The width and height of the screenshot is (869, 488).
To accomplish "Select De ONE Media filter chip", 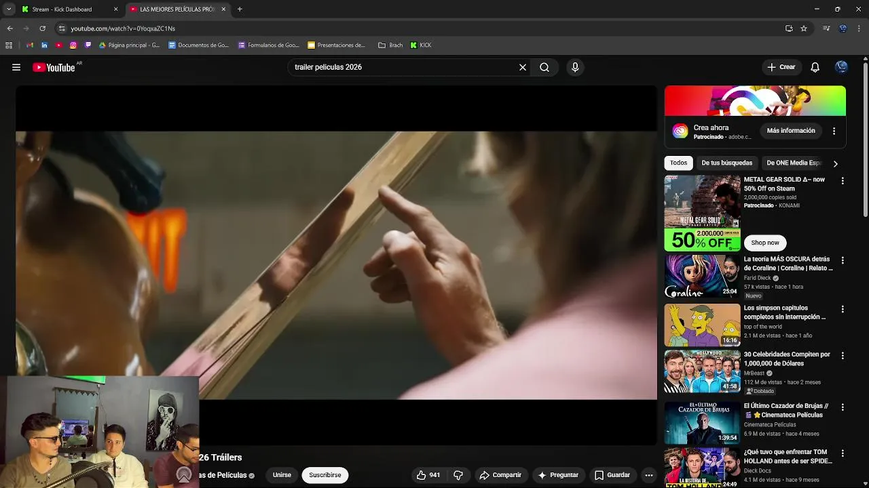I will pyautogui.click(x=794, y=163).
